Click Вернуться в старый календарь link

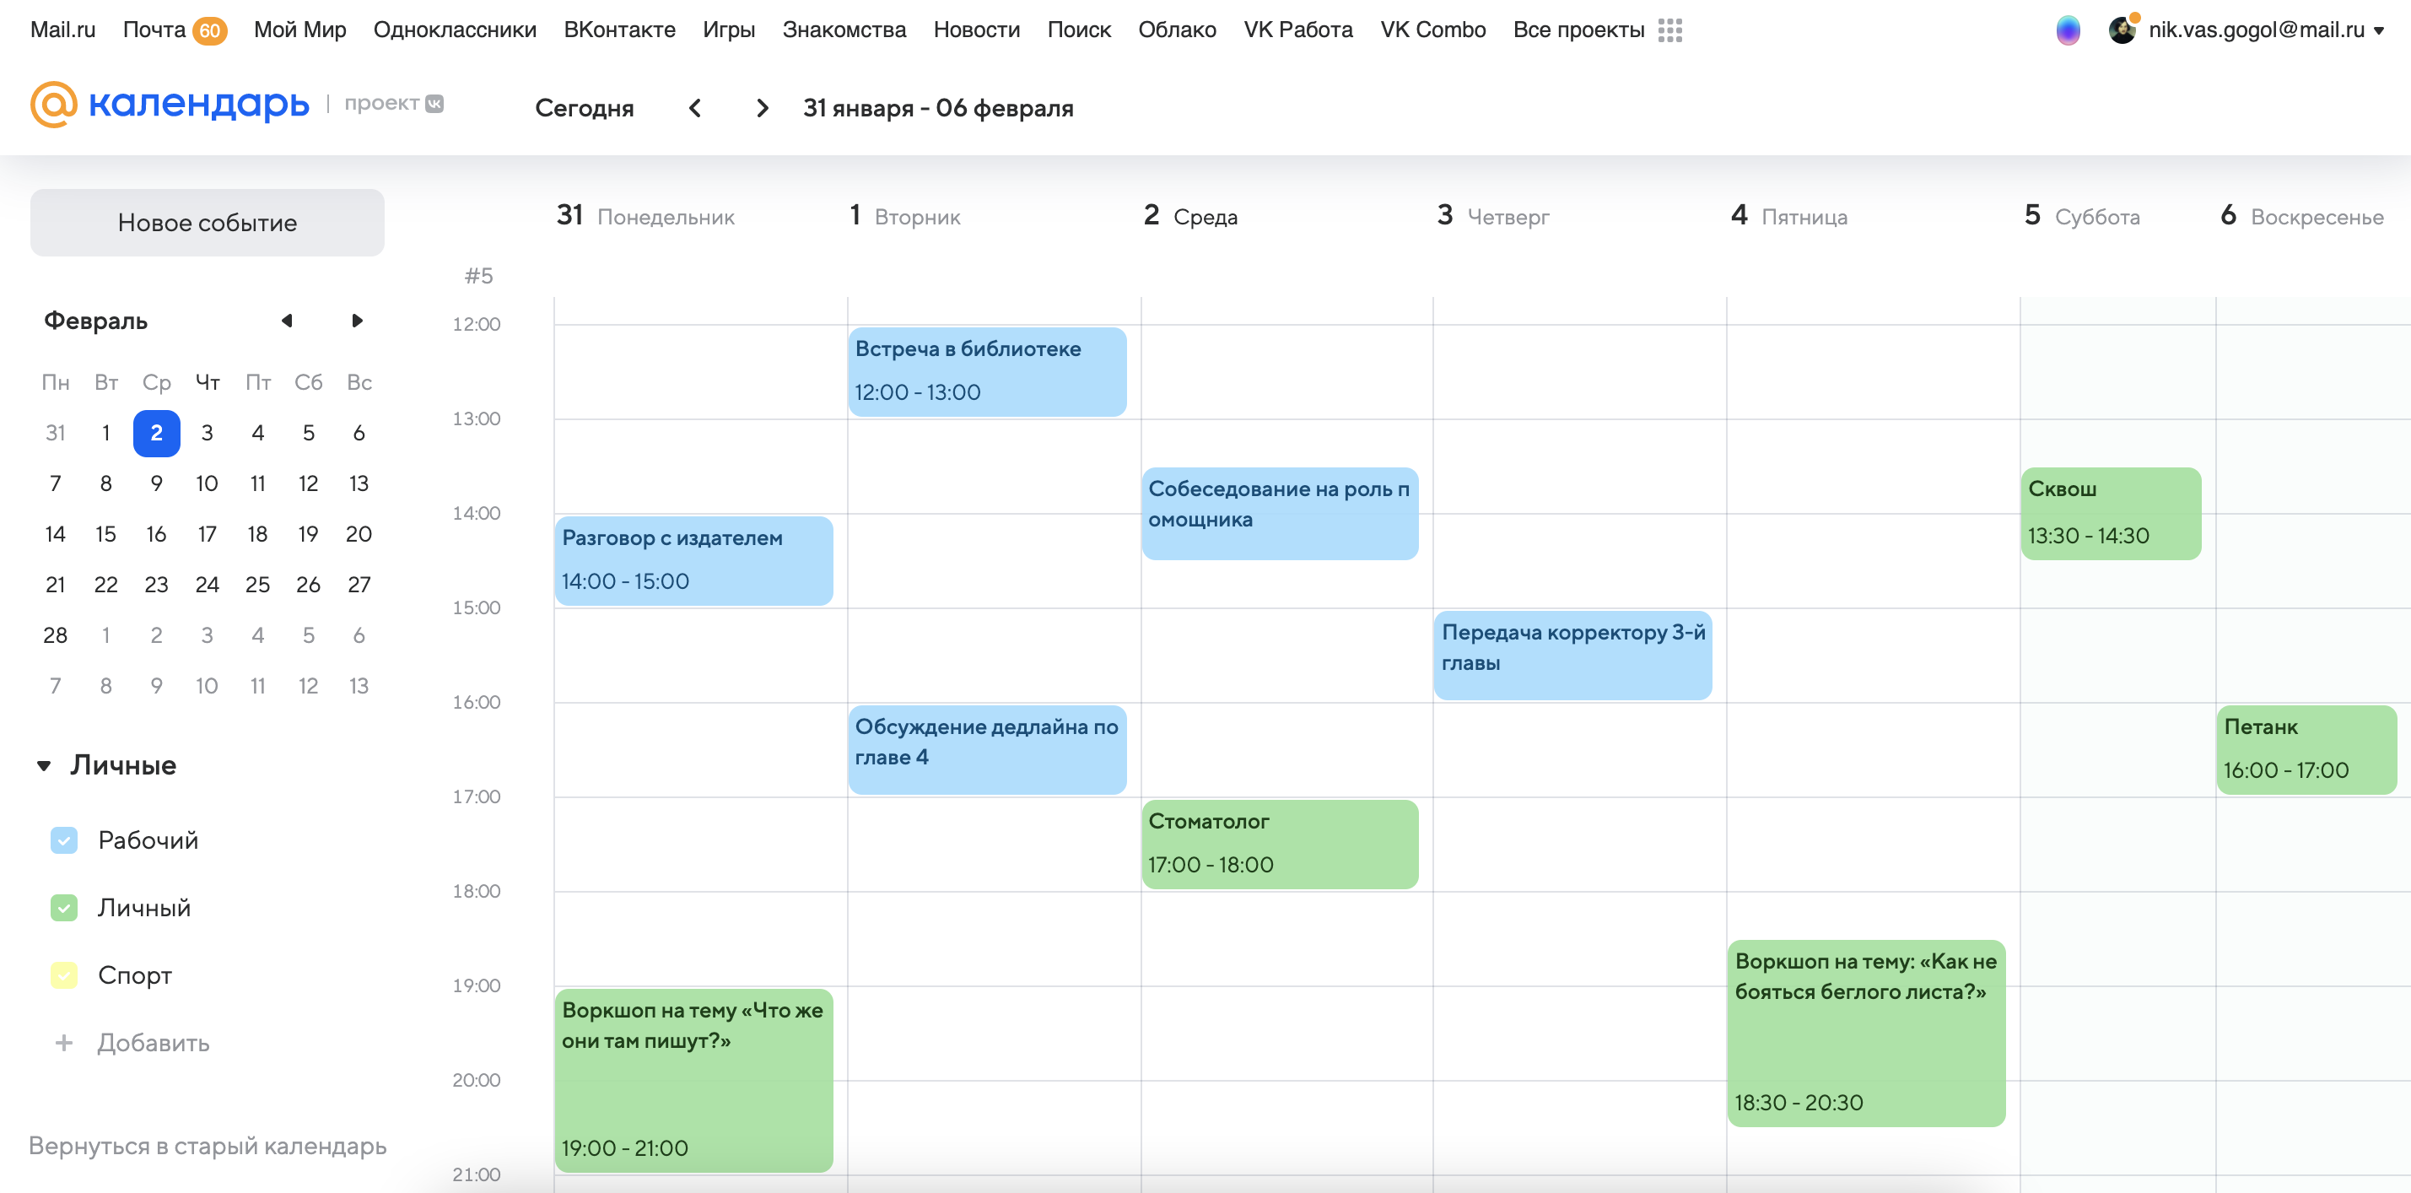click(x=208, y=1145)
